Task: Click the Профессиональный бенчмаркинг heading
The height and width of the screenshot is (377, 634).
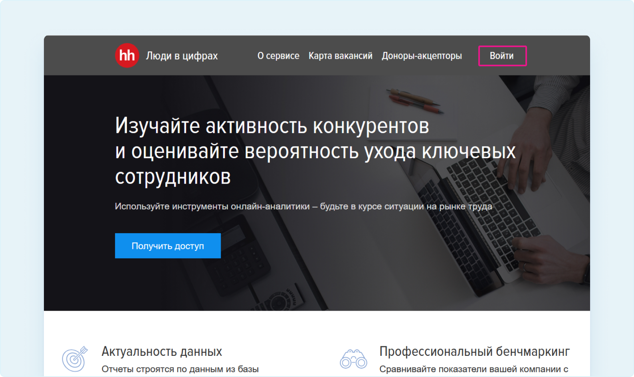Action: (474, 351)
